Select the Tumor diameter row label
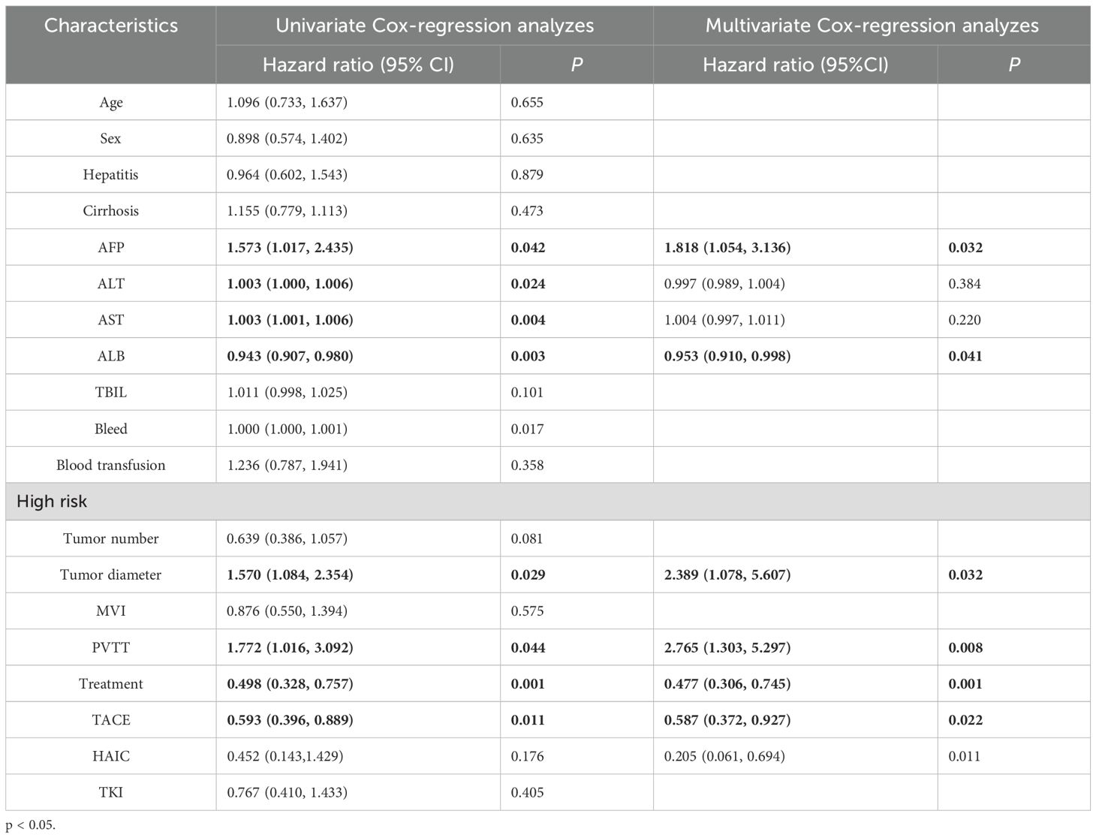This screenshot has height=838, width=1096. tap(111, 575)
